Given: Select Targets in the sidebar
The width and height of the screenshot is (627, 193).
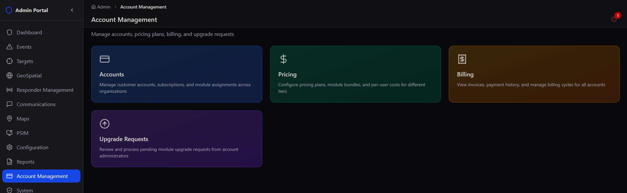Looking at the screenshot, I should tap(25, 61).
